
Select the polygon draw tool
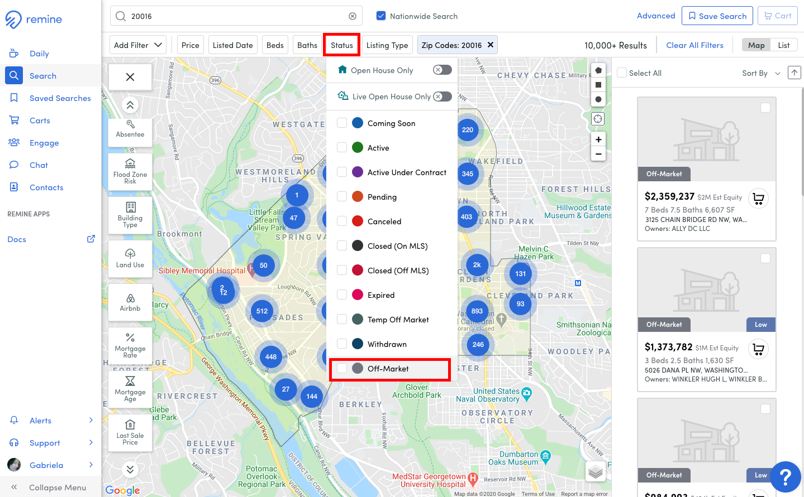[598, 70]
